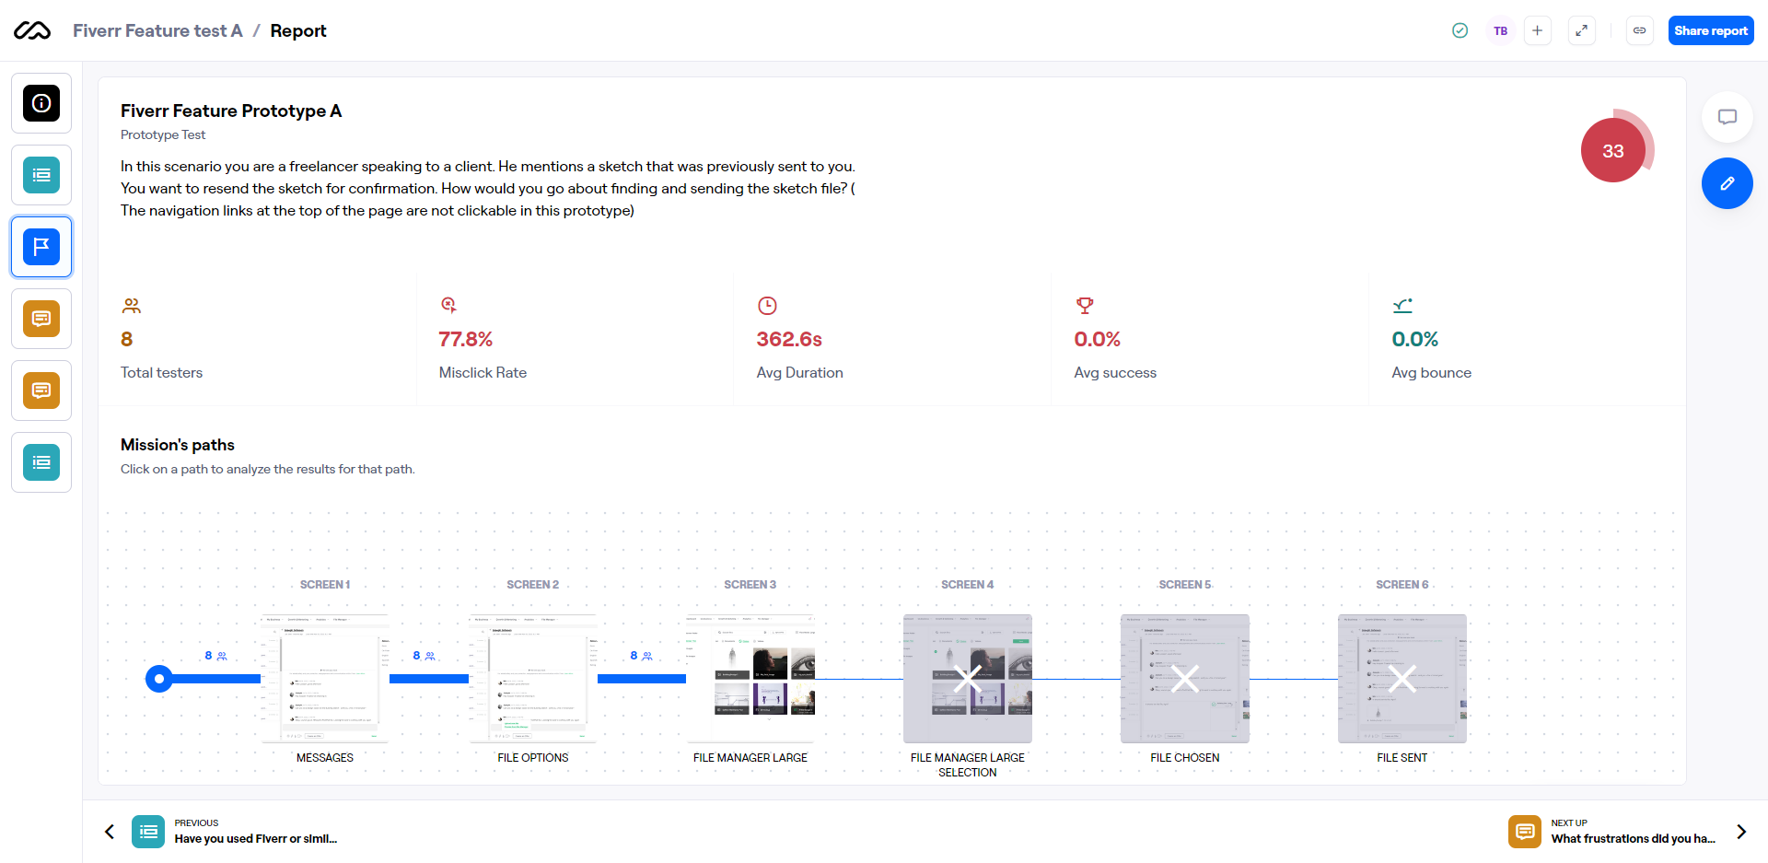Click the orange next block icon in footer
Image resolution: width=1768 pixels, height=863 pixels.
[x=1525, y=832]
